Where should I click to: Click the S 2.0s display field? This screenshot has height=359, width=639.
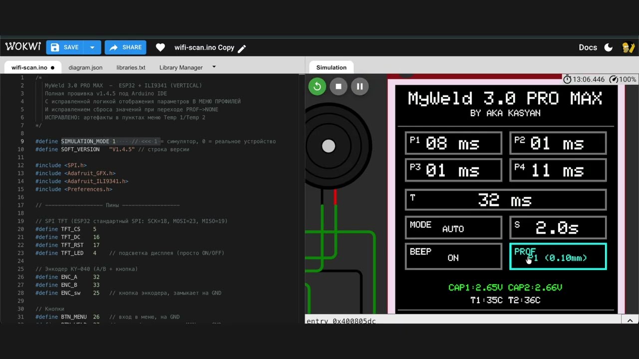coord(558,227)
